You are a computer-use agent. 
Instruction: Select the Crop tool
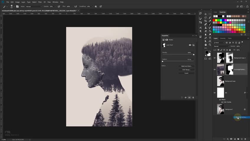205,21
